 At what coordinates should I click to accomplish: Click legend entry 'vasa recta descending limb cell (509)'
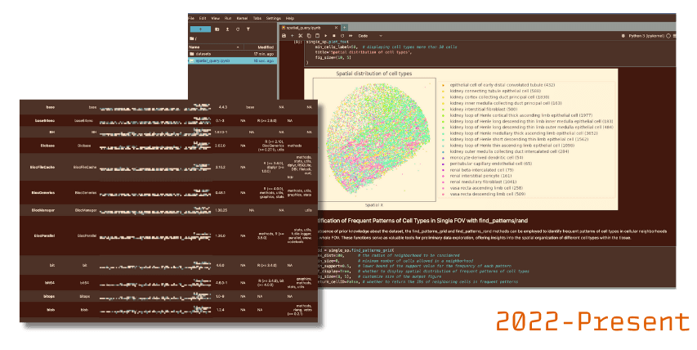coord(487,194)
